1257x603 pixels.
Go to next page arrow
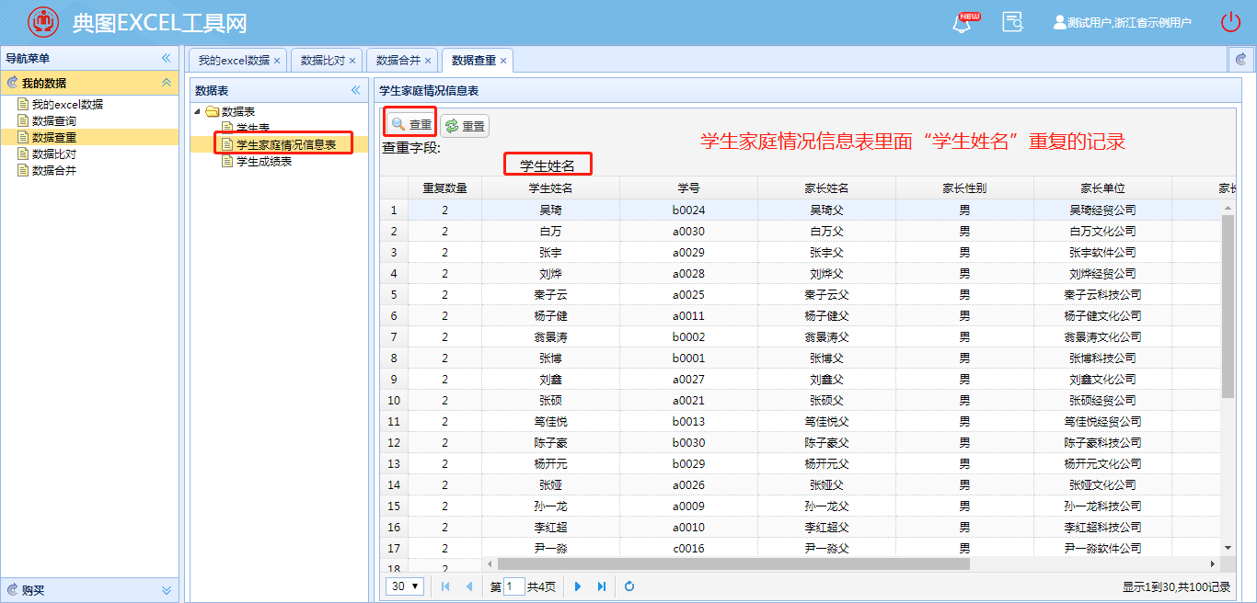[x=579, y=586]
